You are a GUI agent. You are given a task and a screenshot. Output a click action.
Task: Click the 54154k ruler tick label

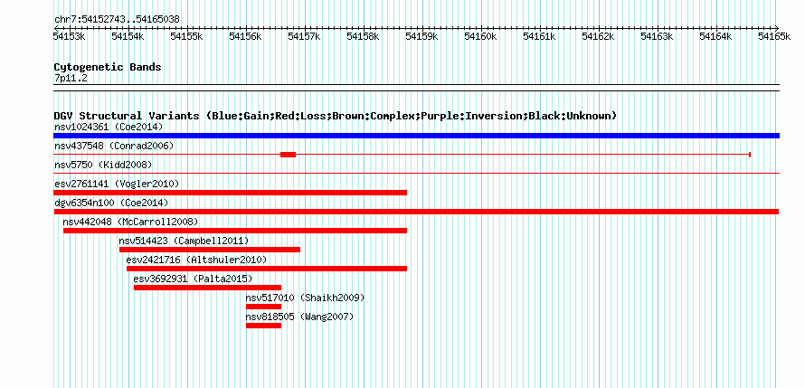click(x=128, y=36)
